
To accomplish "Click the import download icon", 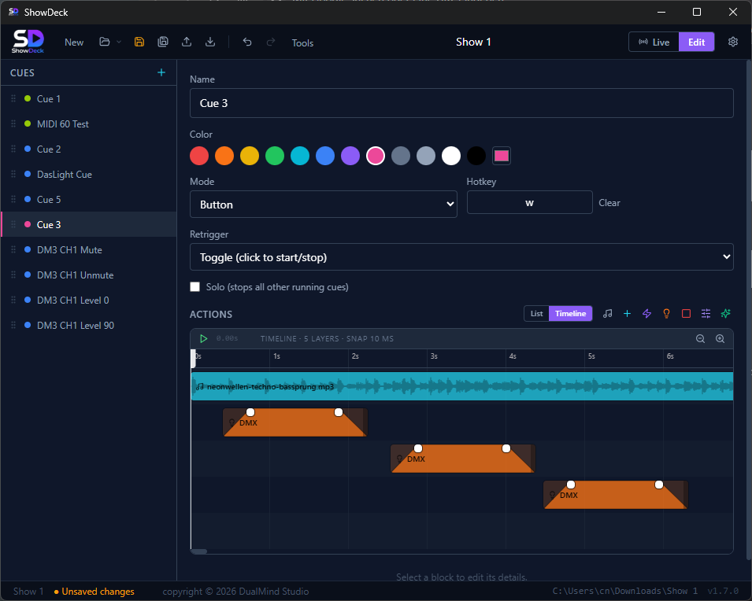I will pos(210,42).
